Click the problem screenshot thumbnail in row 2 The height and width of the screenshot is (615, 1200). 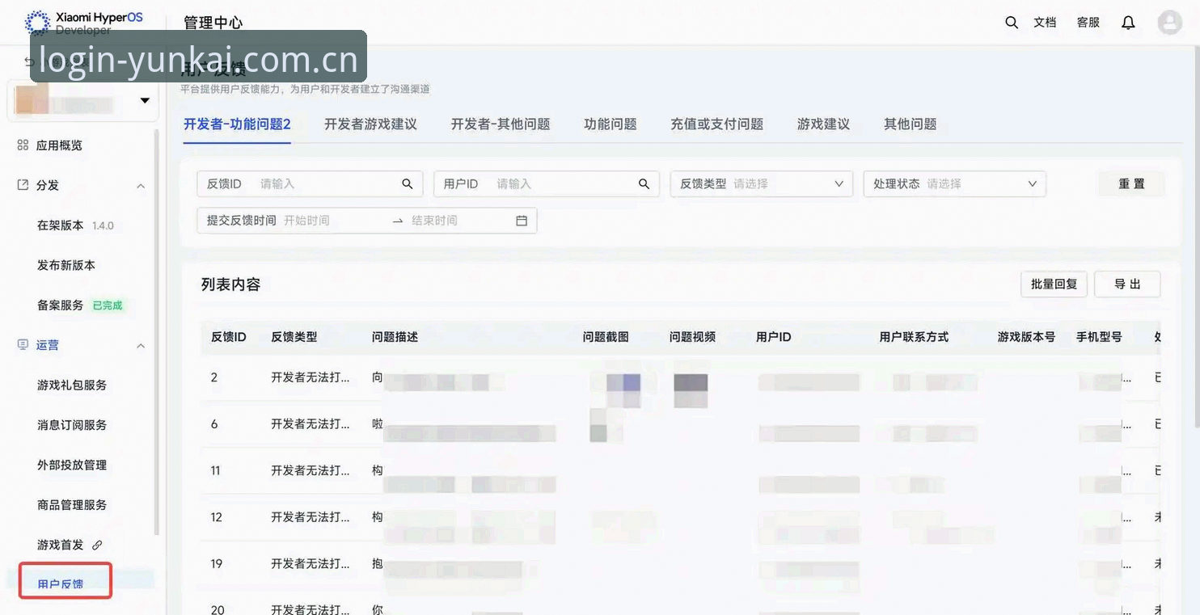coord(623,390)
